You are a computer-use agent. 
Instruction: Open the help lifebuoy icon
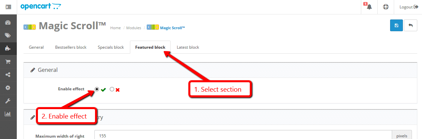(x=386, y=7)
